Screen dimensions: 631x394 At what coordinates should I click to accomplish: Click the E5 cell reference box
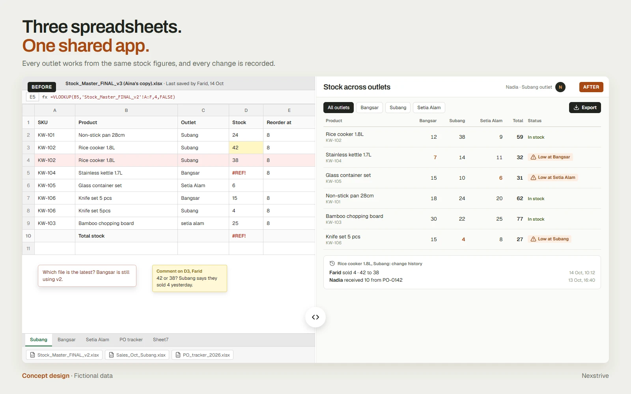[x=32, y=97]
